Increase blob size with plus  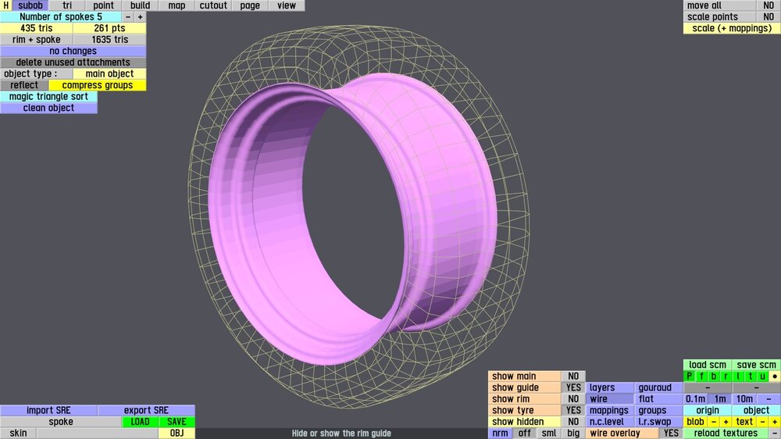726,422
